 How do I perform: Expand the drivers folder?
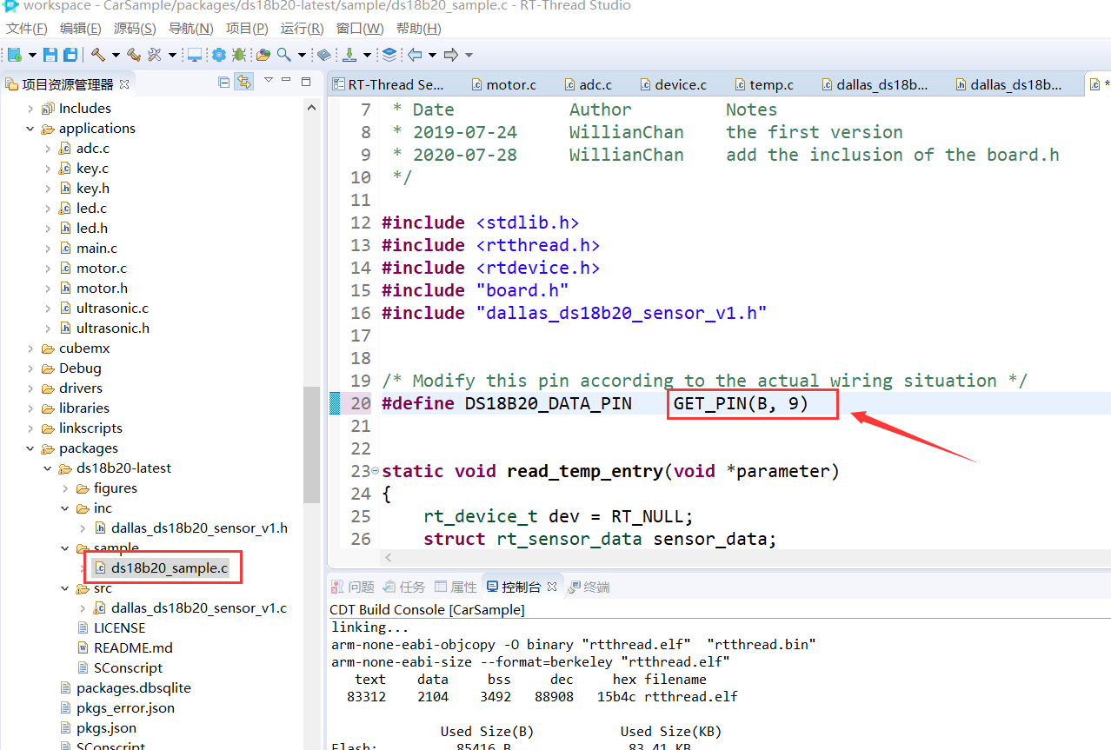pyautogui.click(x=30, y=388)
